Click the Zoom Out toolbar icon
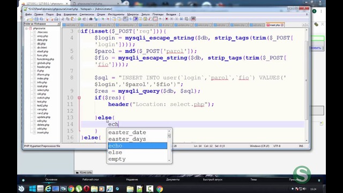Viewport: 343px width, 193px height. (x=107, y=19)
